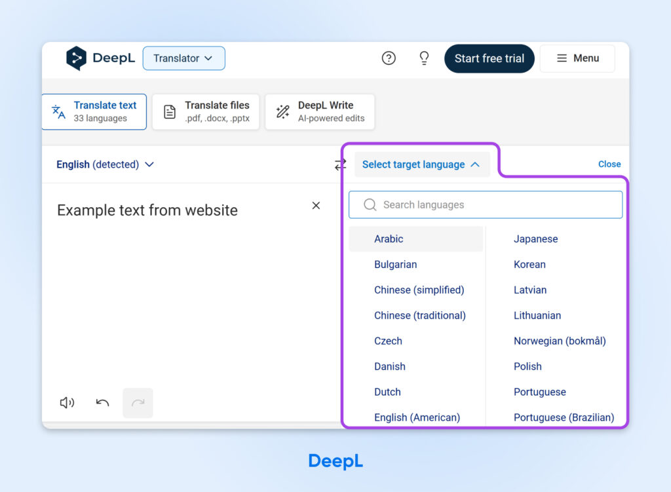671x492 pixels.
Task: Choose Japanese from the language list
Action: coord(535,239)
